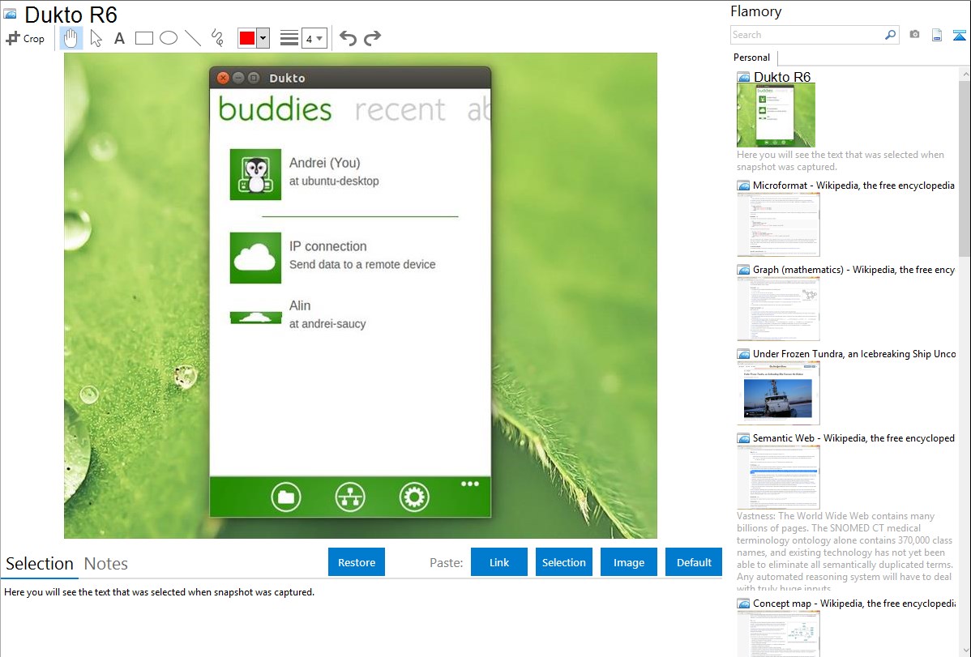Viewport: 971px width, 657px height.
Task: Open the Semantic Web snapshot thumbnail
Action: tap(778, 477)
